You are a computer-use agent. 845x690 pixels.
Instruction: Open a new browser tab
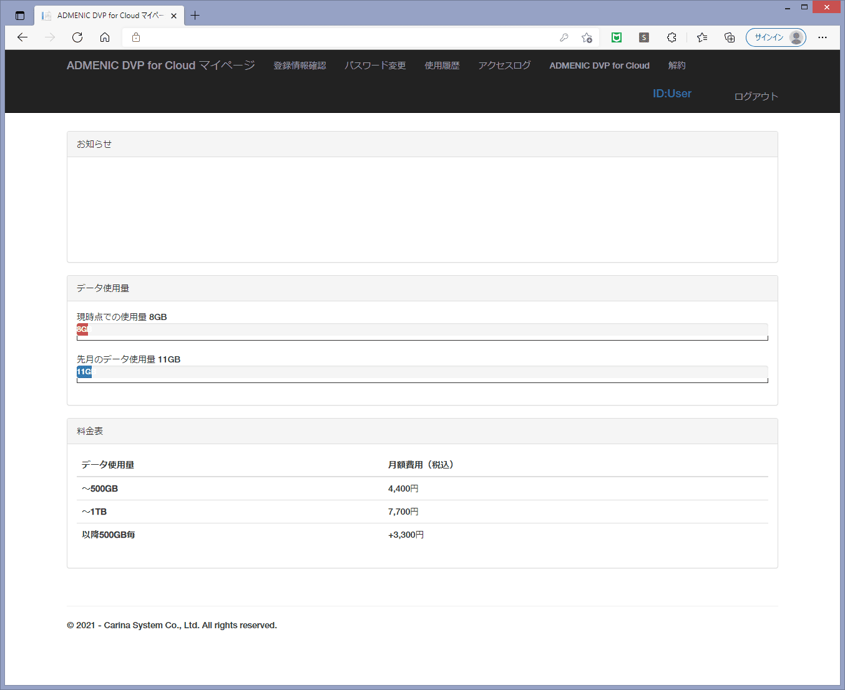coord(195,16)
